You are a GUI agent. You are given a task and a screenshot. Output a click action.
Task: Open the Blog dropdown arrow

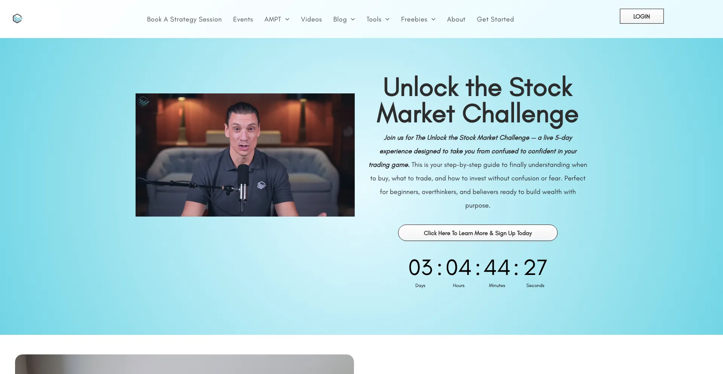click(x=353, y=19)
